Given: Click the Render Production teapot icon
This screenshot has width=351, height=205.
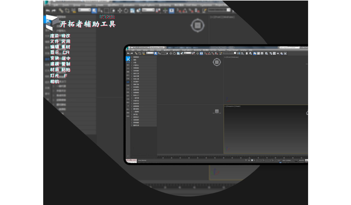Looking at the screenshot, I should pyautogui.click(x=278, y=53).
